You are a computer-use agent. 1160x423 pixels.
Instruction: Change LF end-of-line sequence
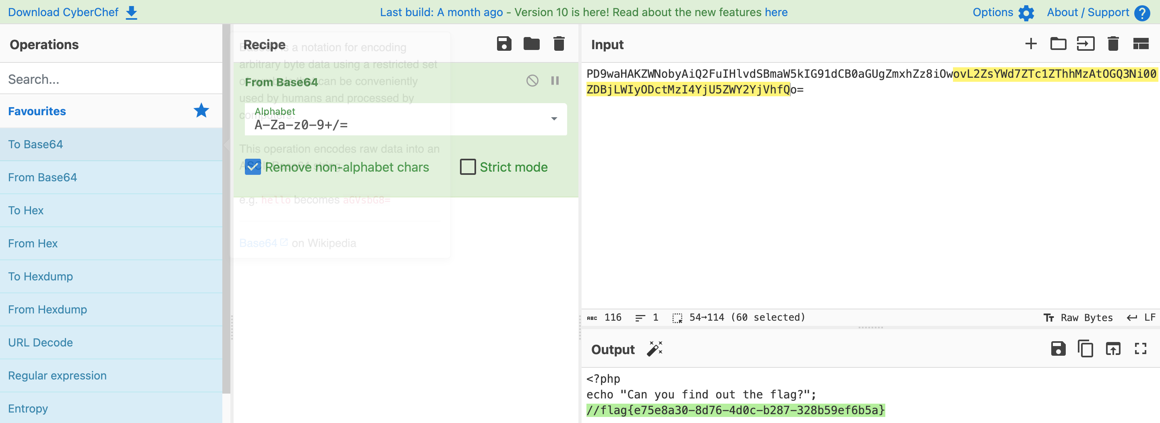click(1141, 318)
